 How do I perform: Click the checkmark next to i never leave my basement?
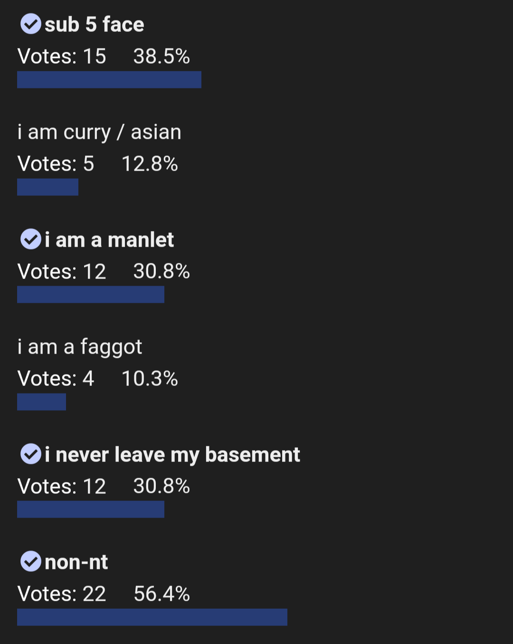pyautogui.click(x=31, y=454)
